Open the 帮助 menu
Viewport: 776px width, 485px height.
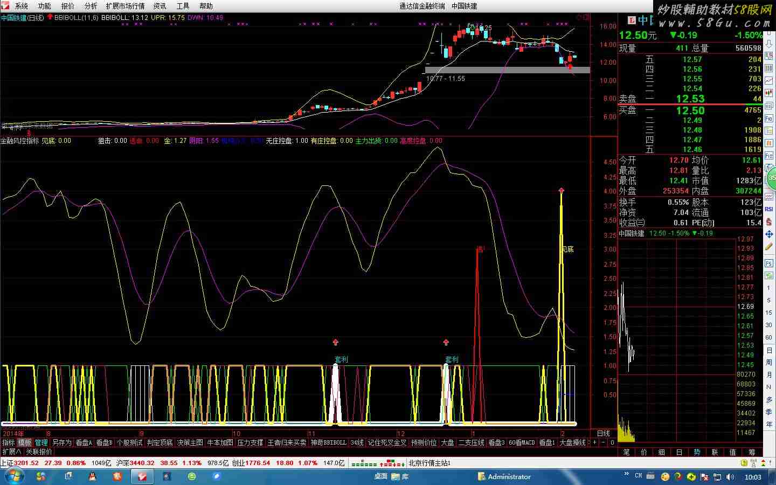pos(206,6)
